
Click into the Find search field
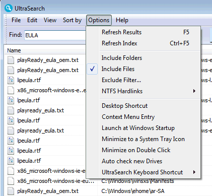tap(55, 35)
